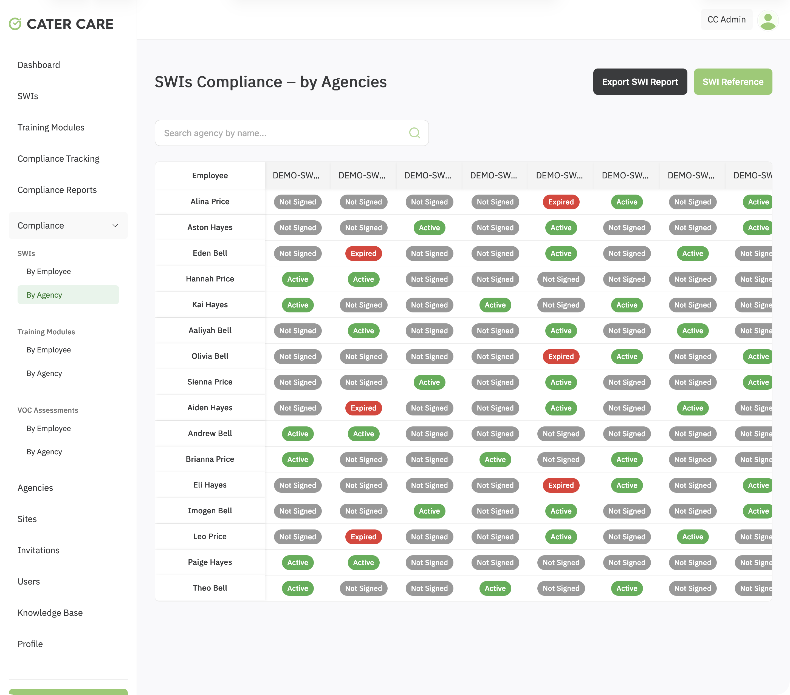Select SWIs By Employee submenu link
This screenshot has width=790, height=695.
point(49,271)
